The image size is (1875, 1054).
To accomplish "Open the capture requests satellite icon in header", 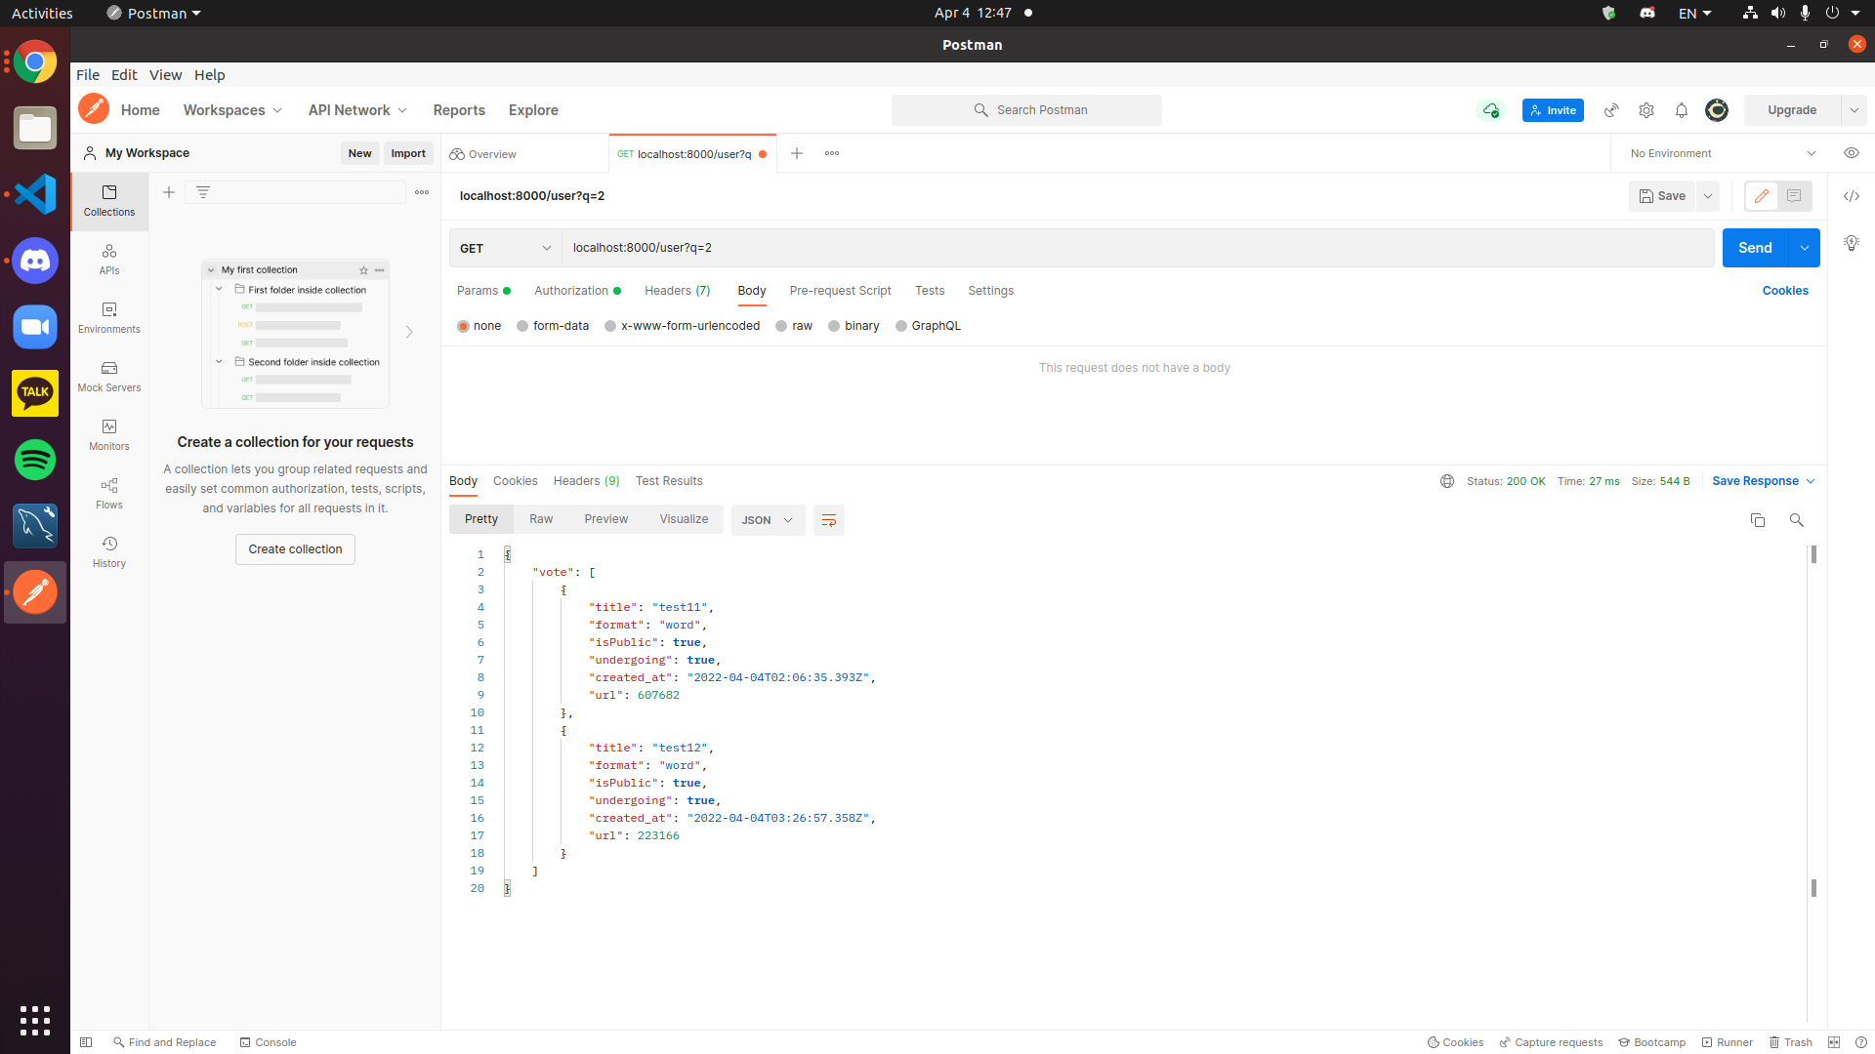I will [x=1611, y=110].
